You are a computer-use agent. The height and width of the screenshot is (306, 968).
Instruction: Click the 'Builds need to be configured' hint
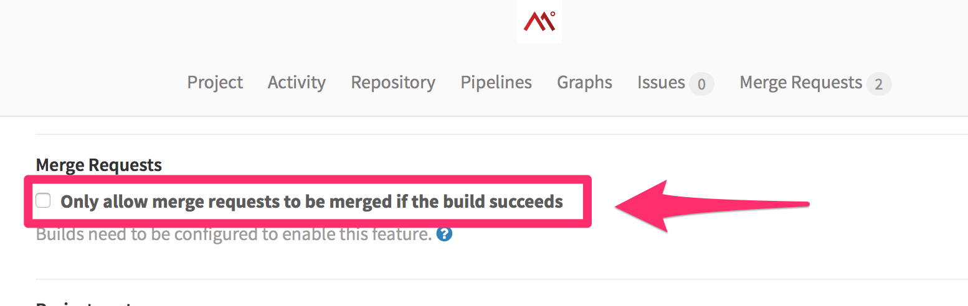[234, 234]
